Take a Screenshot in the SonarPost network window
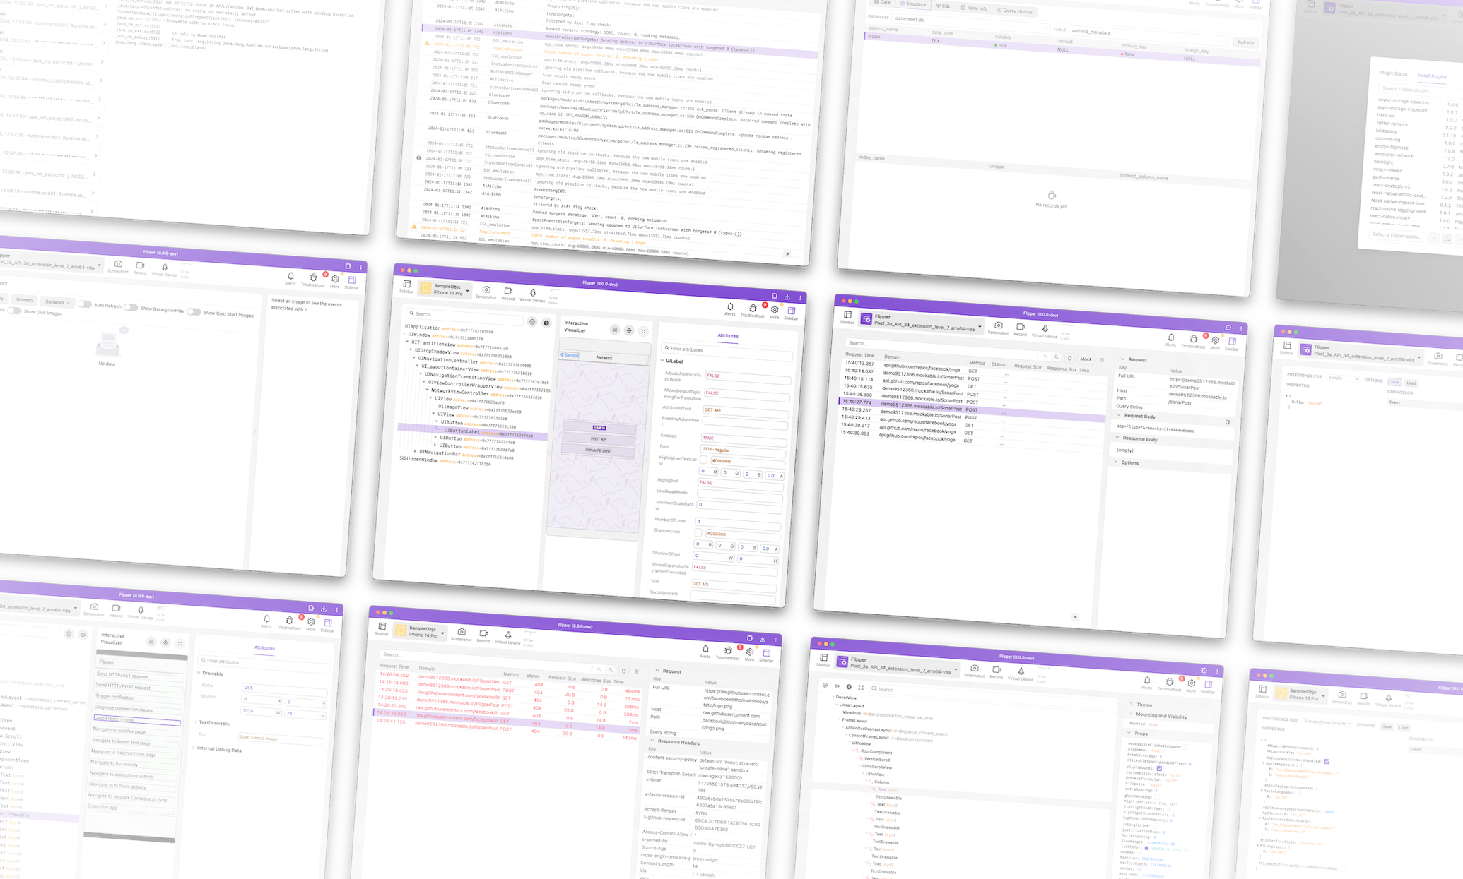Screen dimensions: 1463x879 point(998,328)
